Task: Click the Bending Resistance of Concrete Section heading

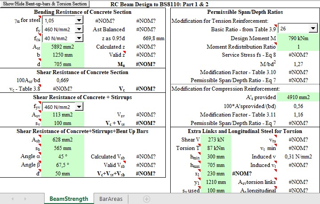Action: pos(82,12)
